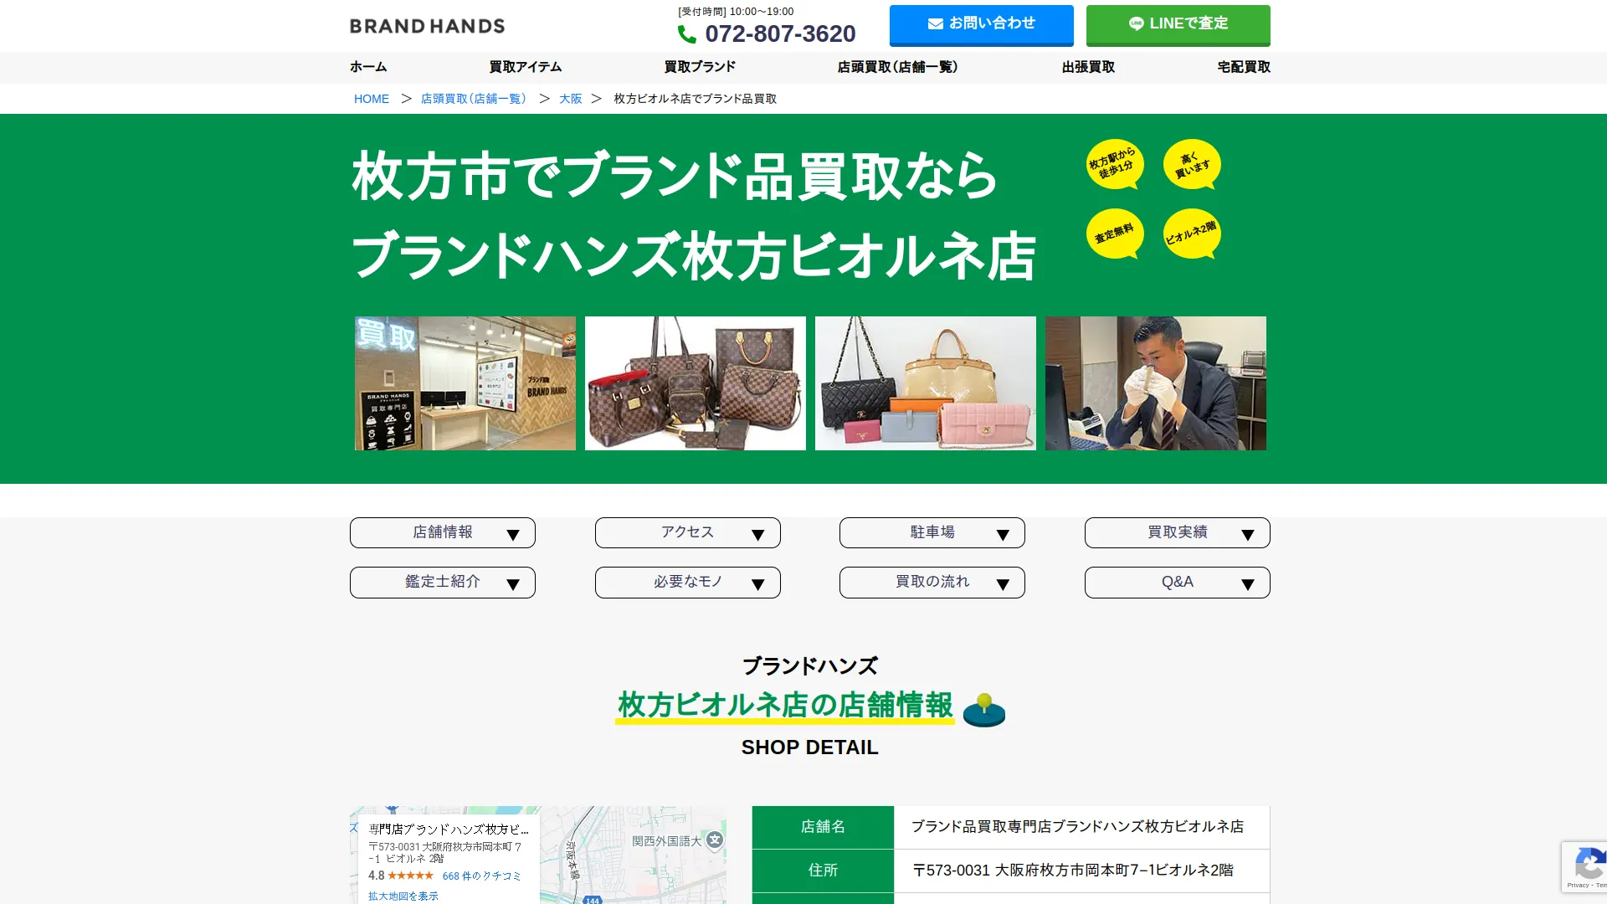Jump to the アクセス section
Screen dimensions: 1607x904
coord(688,532)
